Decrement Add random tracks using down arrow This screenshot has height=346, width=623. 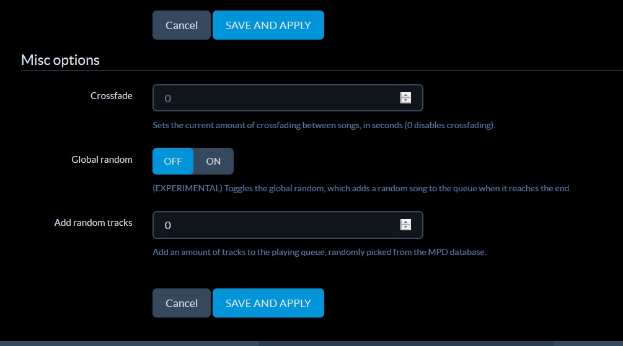pos(405,227)
